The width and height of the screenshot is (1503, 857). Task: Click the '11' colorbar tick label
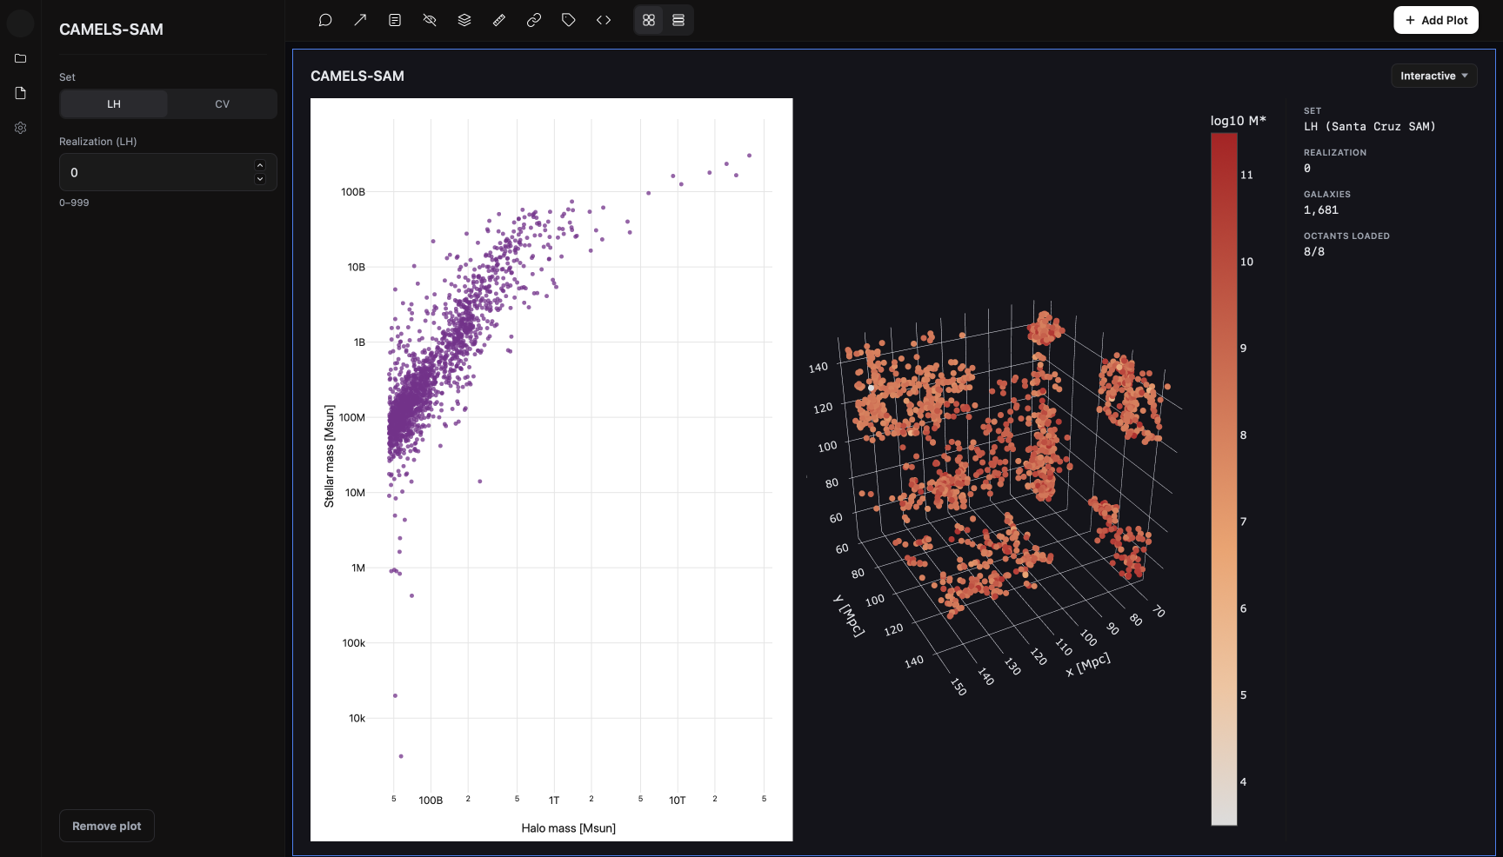(x=1246, y=175)
